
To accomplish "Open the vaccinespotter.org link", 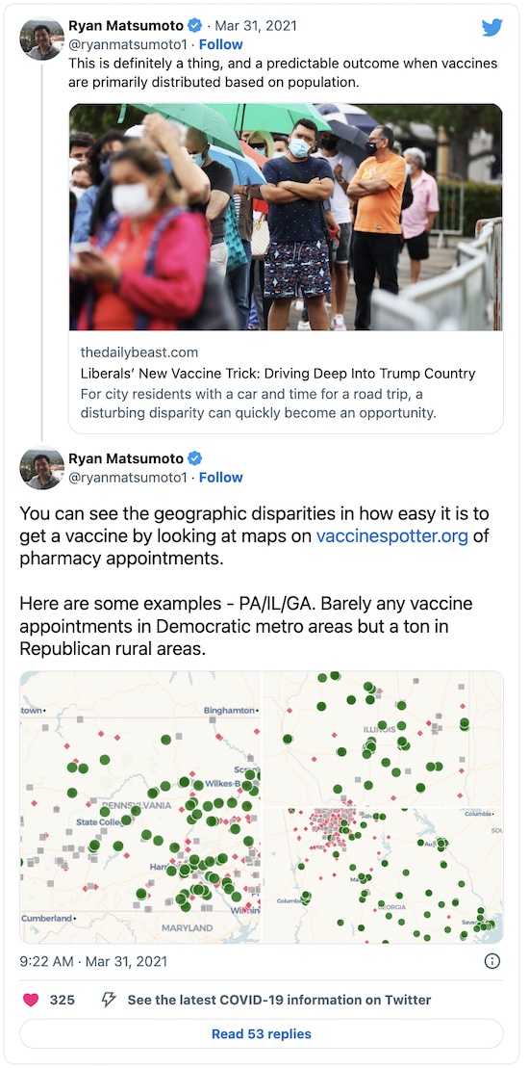I will (392, 536).
